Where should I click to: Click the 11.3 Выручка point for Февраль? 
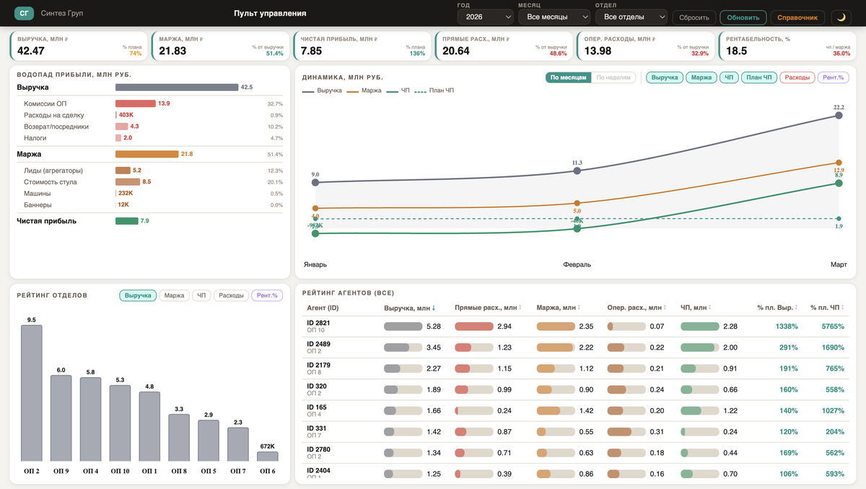click(577, 170)
